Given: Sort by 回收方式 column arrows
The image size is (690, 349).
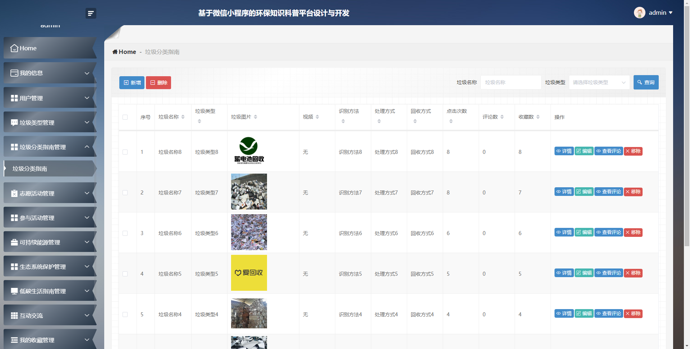Looking at the screenshot, I should (415, 121).
